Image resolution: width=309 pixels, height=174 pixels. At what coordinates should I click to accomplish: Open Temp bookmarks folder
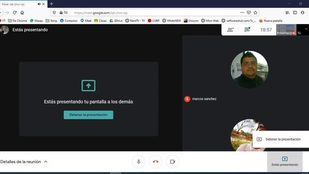tap(52, 20)
